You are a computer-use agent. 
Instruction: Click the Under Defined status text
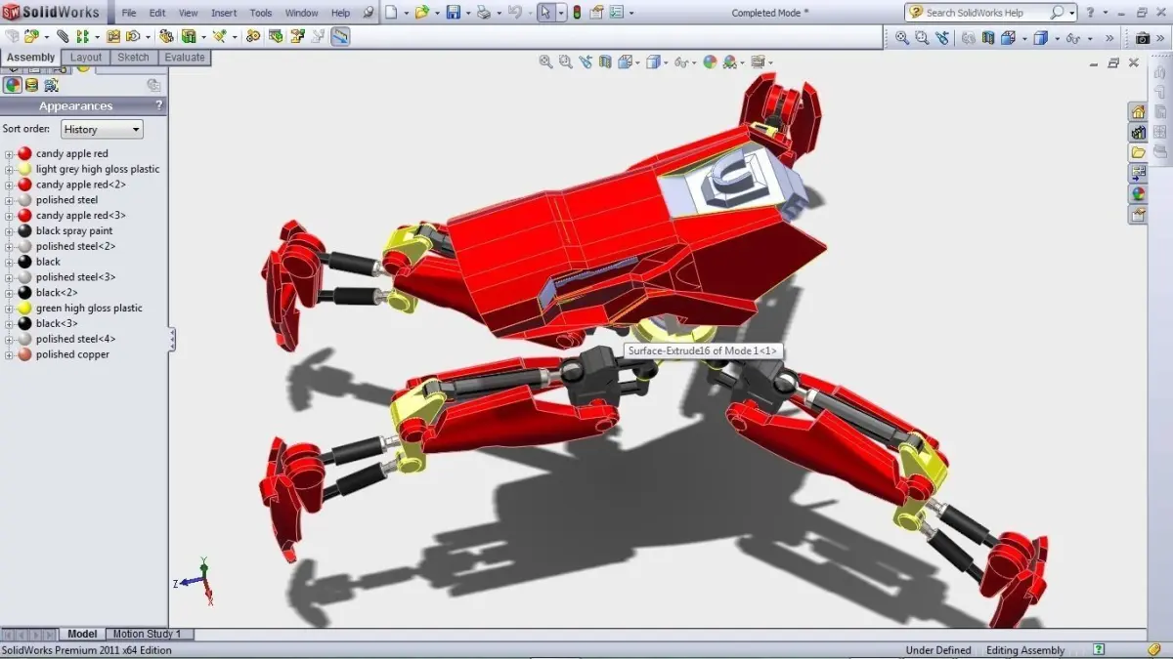pyautogui.click(x=938, y=650)
